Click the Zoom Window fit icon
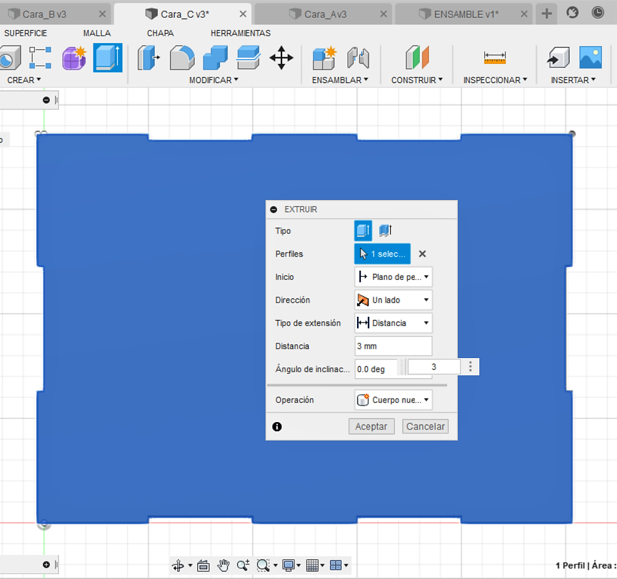The width and height of the screenshot is (617, 579). (262, 565)
